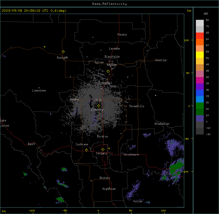Click the -30 value on the dBZ scale
Image resolution: width=219 pixels, height=214 pixels.
point(208,134)
